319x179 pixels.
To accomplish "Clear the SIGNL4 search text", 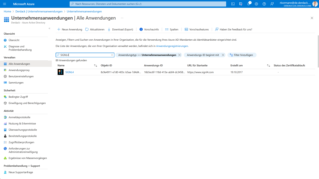I will (112, 55).
